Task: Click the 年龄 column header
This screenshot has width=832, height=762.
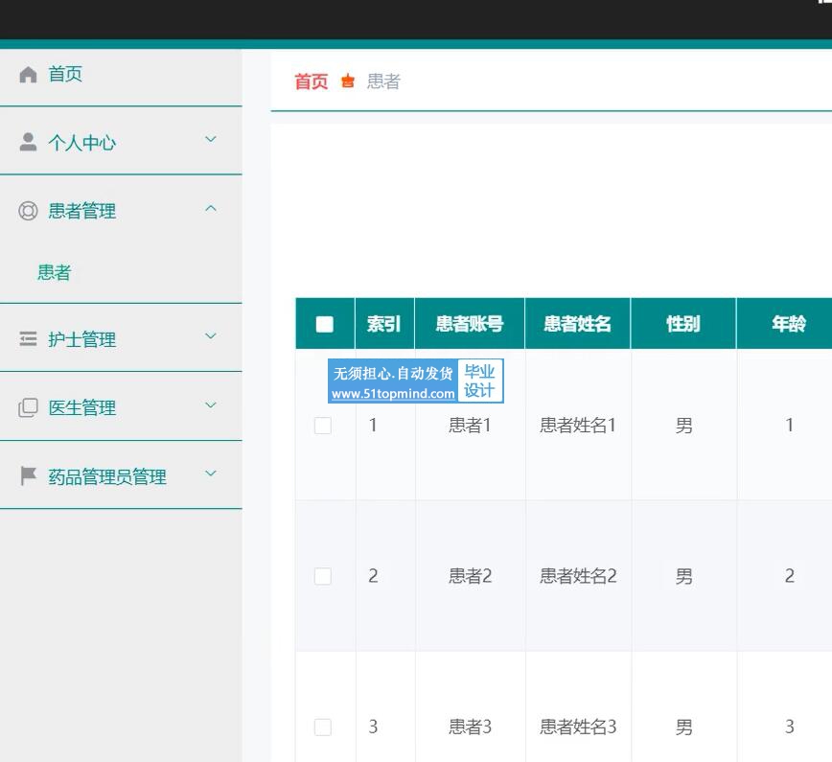Action: (788, 324)
